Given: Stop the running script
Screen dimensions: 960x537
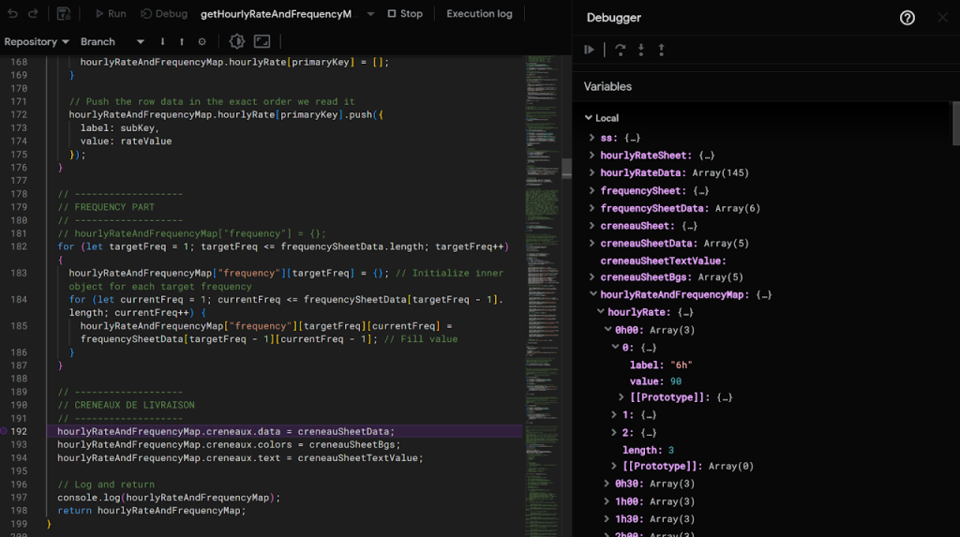Looking at the screenshot, I should pos(405,14).
